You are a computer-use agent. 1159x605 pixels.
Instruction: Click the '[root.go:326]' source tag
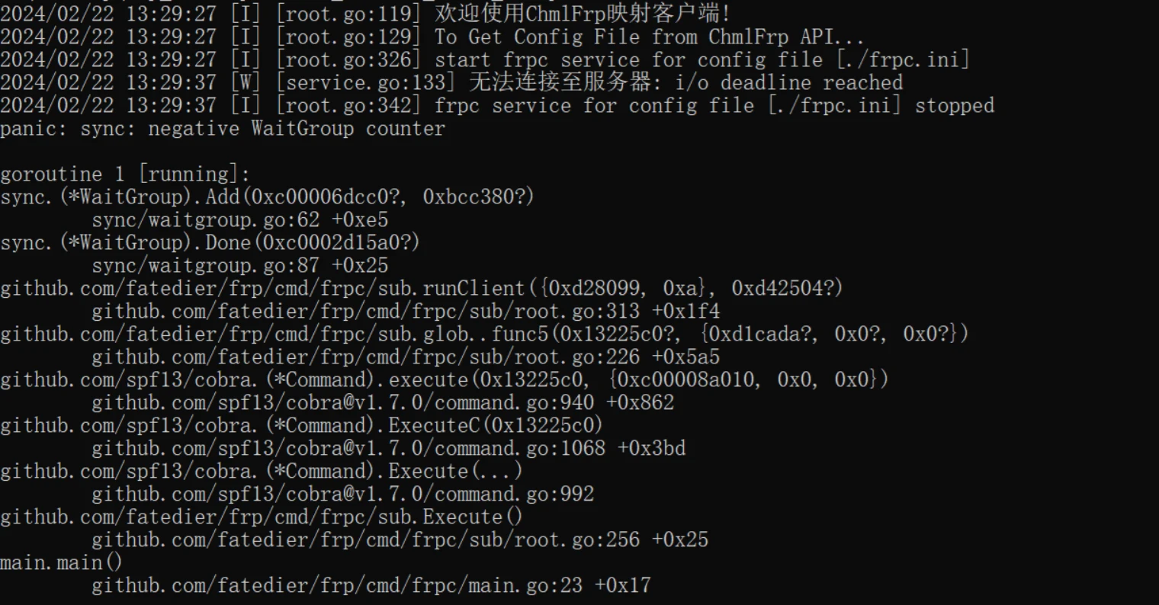(x=348, y=60)
